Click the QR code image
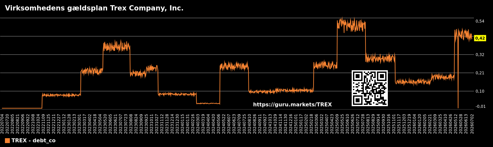This screenshot has height=147, width=493. [370, 88]
